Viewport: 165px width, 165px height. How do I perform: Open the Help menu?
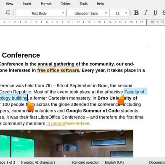[x=100, y=4]
